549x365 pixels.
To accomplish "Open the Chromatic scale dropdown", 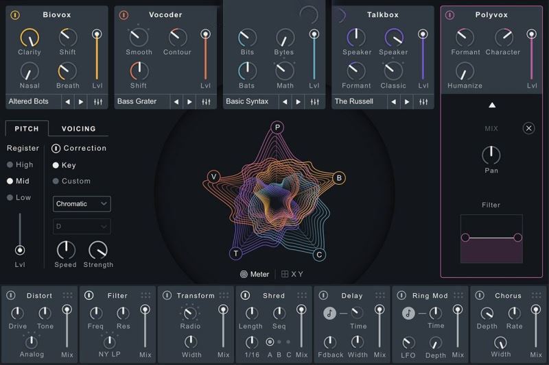I will 82,204.
